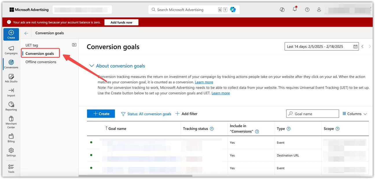
Task: Select Conversion goals in side menu
Action: tap(40, 54)
